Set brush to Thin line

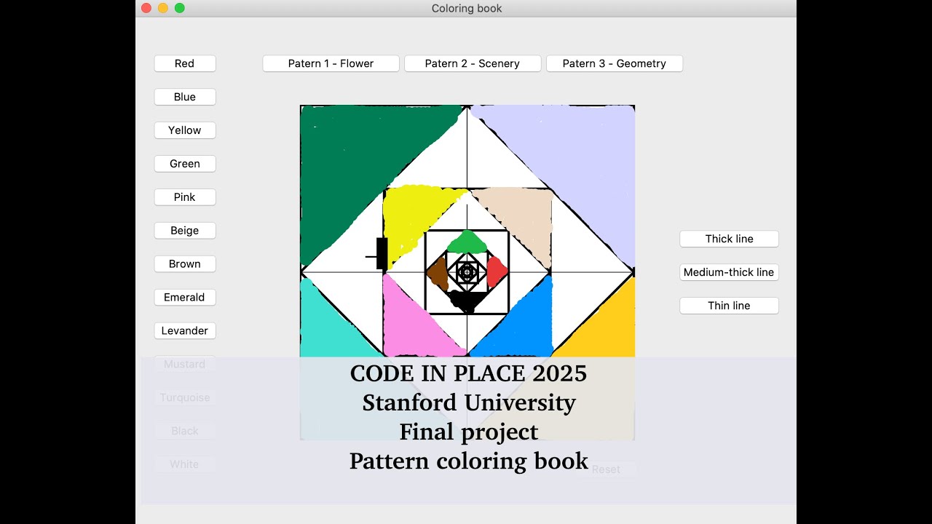pyautogui.click(x=730, y=306)
